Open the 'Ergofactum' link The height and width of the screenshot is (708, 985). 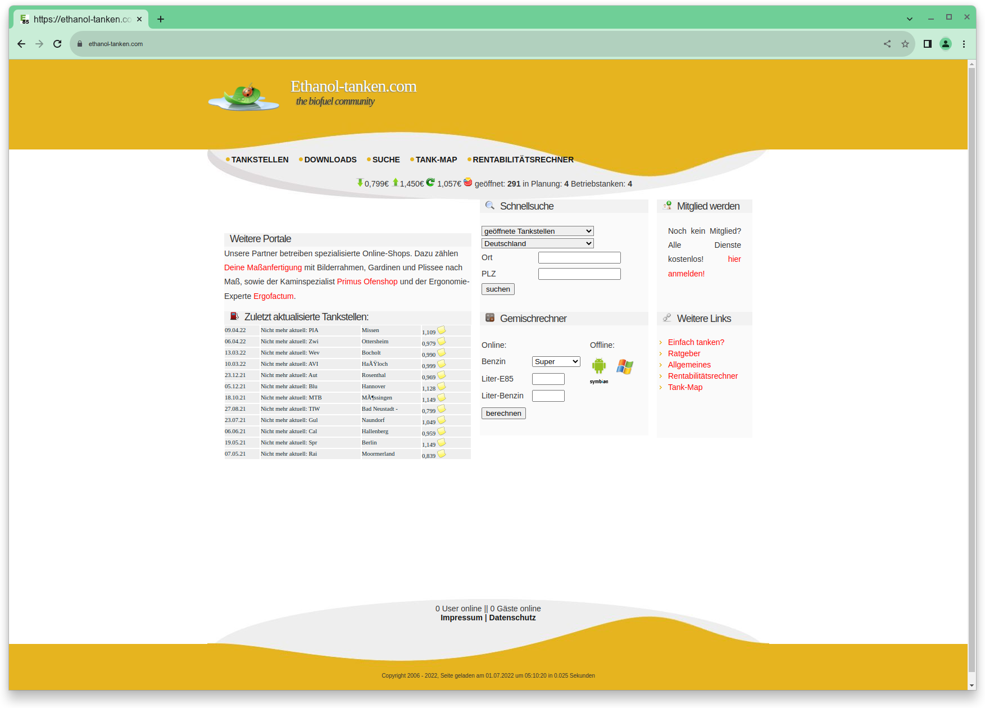[x=274, y=296]
